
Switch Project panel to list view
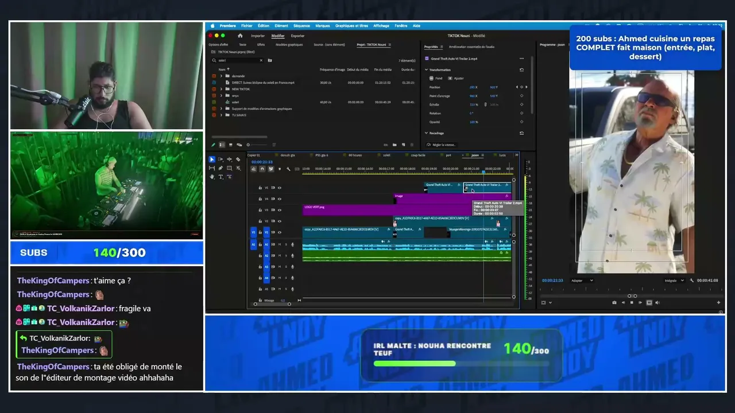[x=223, y=145]
